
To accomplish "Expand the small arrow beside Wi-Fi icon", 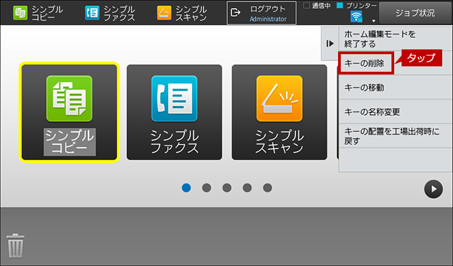I will tap(373, 21).
